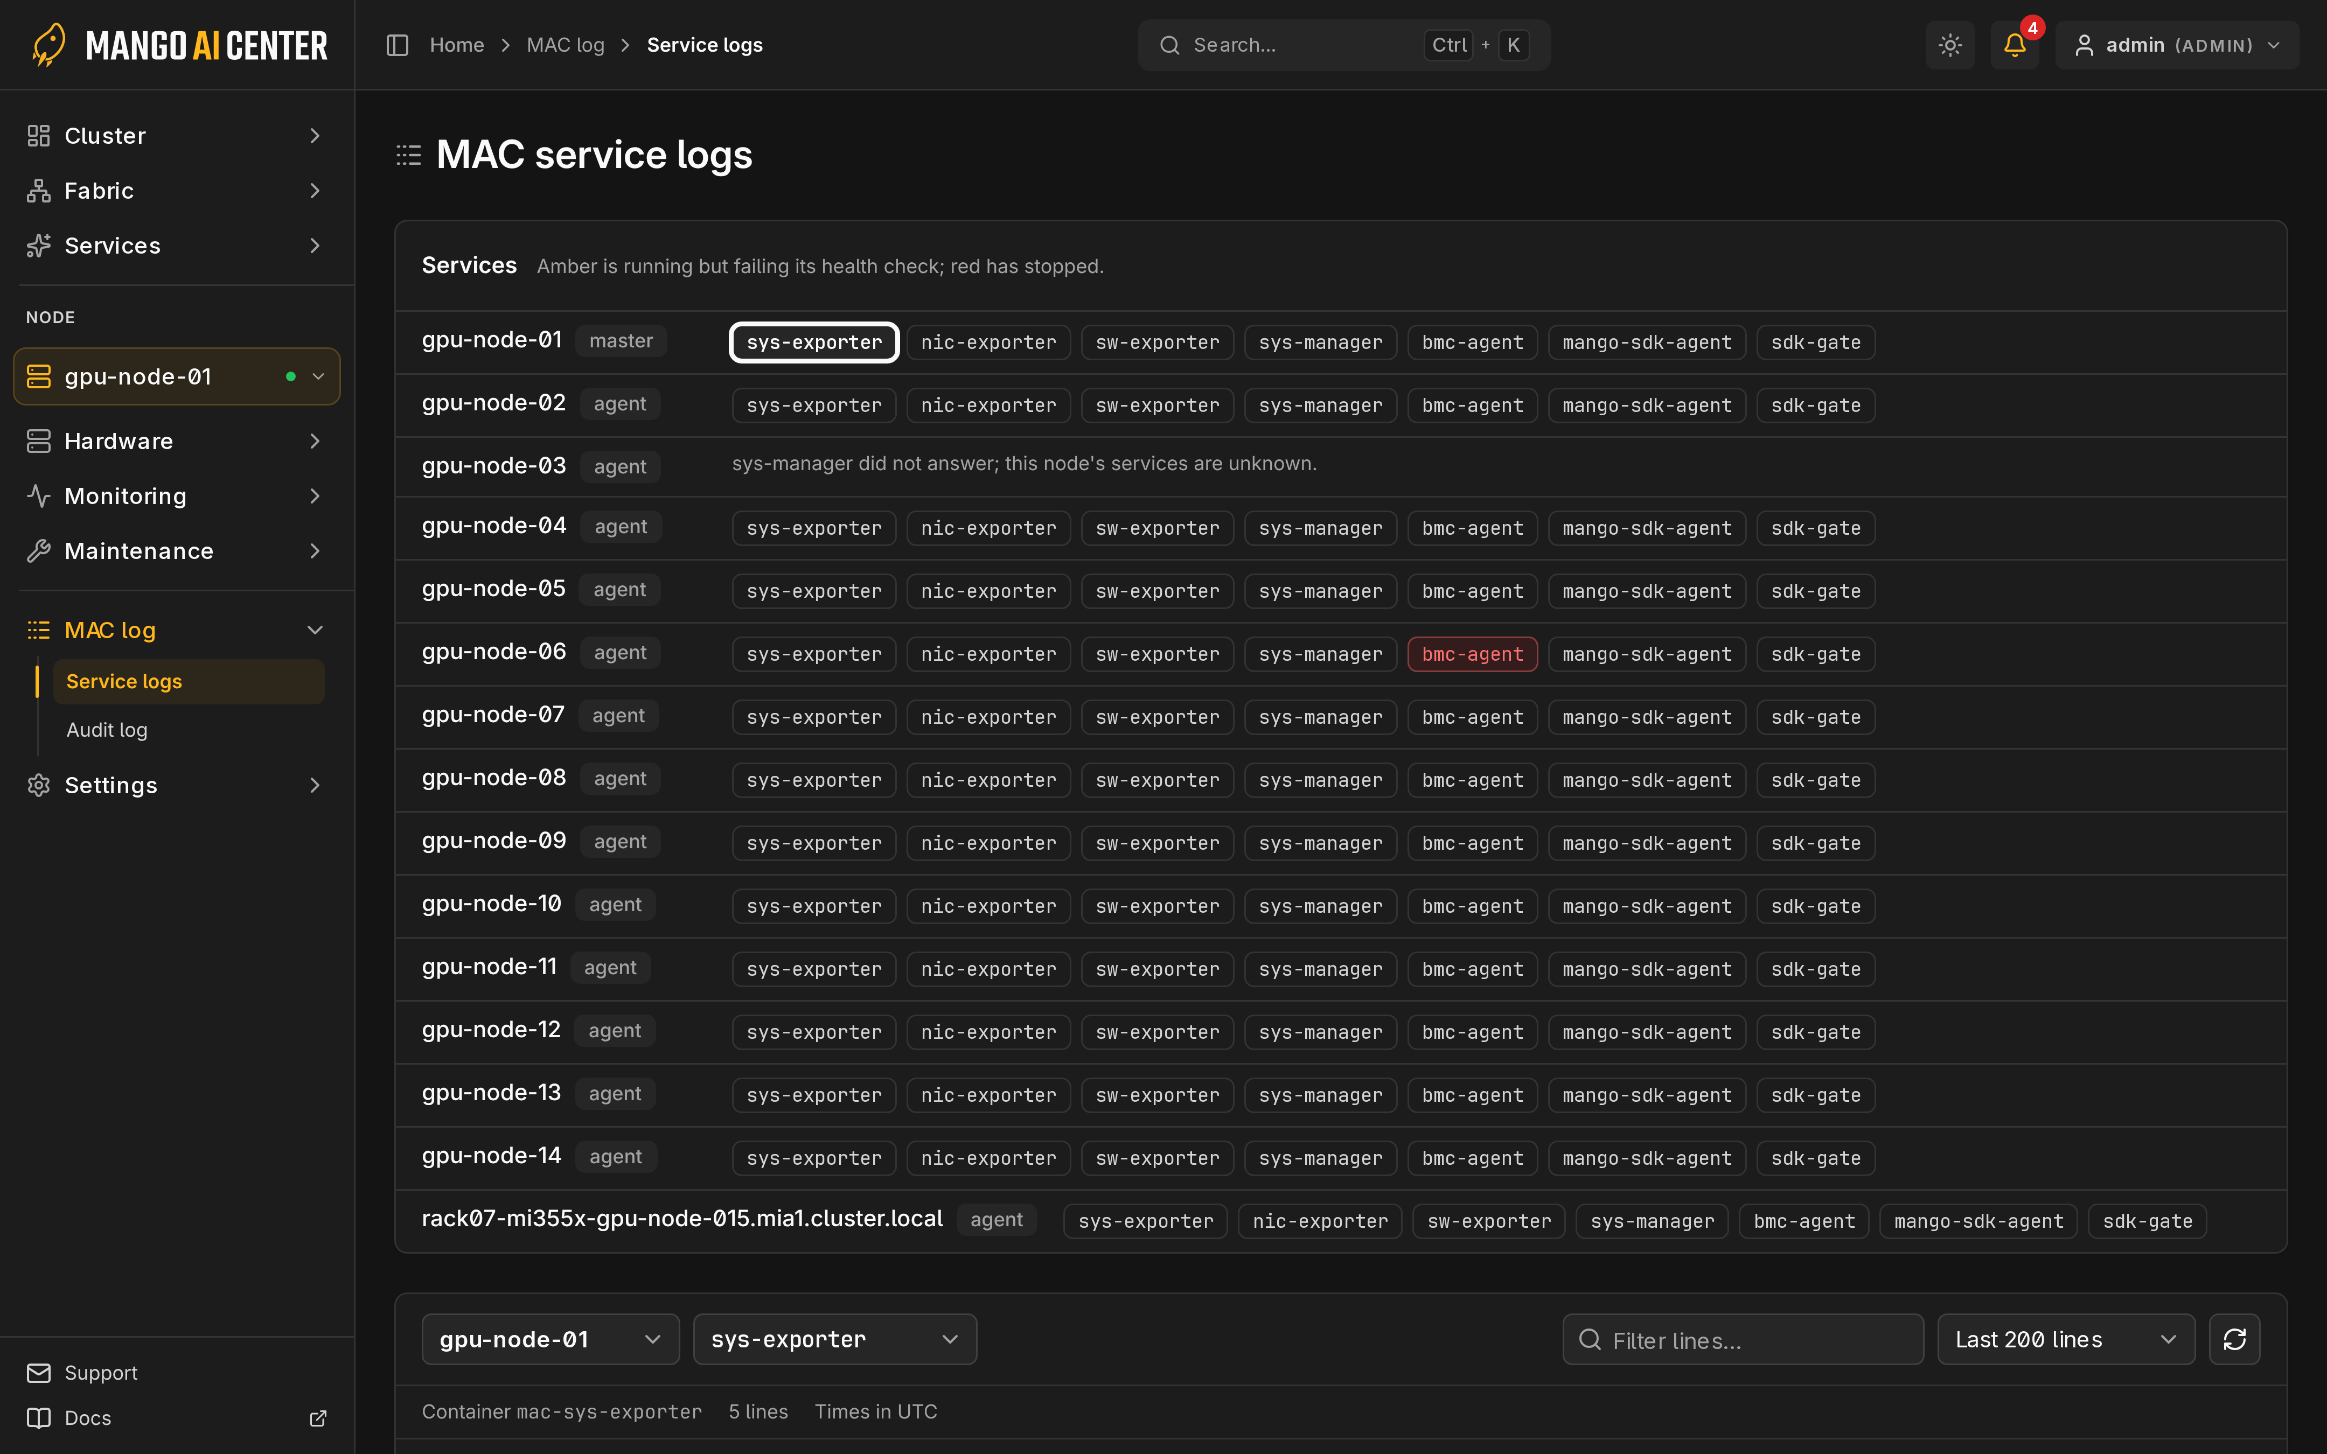Expand the Cluster menu chevron
This screenshot has width=2327, height=1454.
315,136
